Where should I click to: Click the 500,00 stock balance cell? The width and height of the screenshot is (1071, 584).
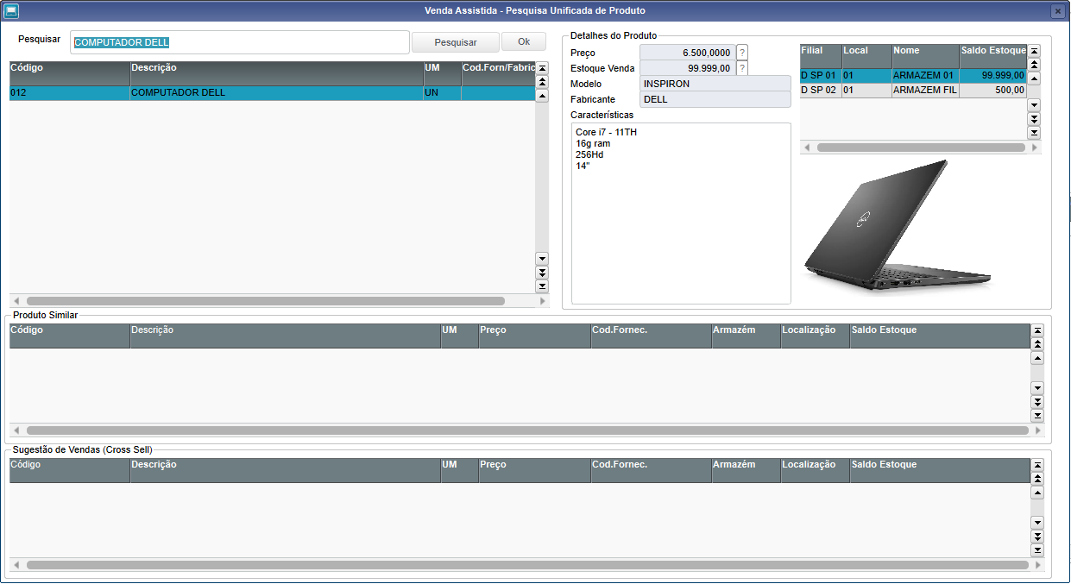tap(993, 90)
